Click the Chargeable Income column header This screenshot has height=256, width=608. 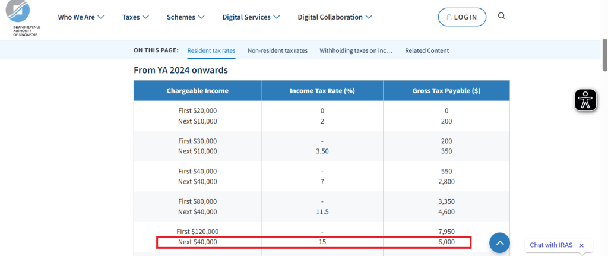[x=198, y=91]
